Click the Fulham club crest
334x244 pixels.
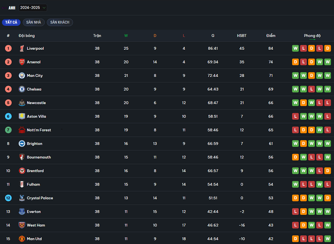[22, 184]
